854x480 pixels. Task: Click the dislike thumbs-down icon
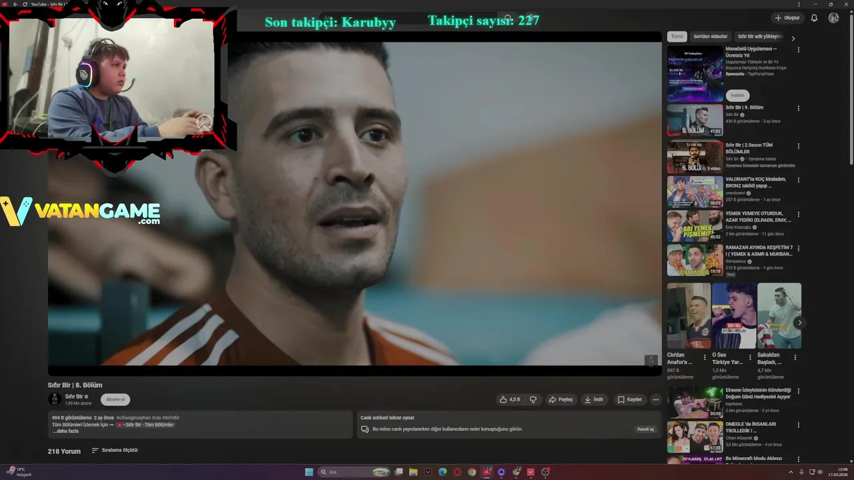tap(533, 399)
